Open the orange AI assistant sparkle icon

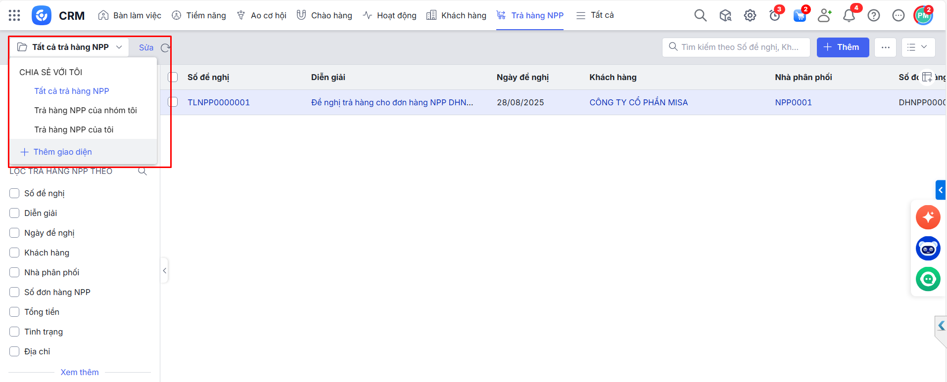pos(928,217)
